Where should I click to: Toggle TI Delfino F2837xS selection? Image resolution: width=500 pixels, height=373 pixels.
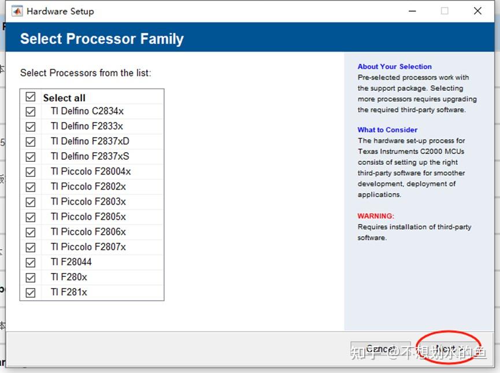[x=30, y=156]
